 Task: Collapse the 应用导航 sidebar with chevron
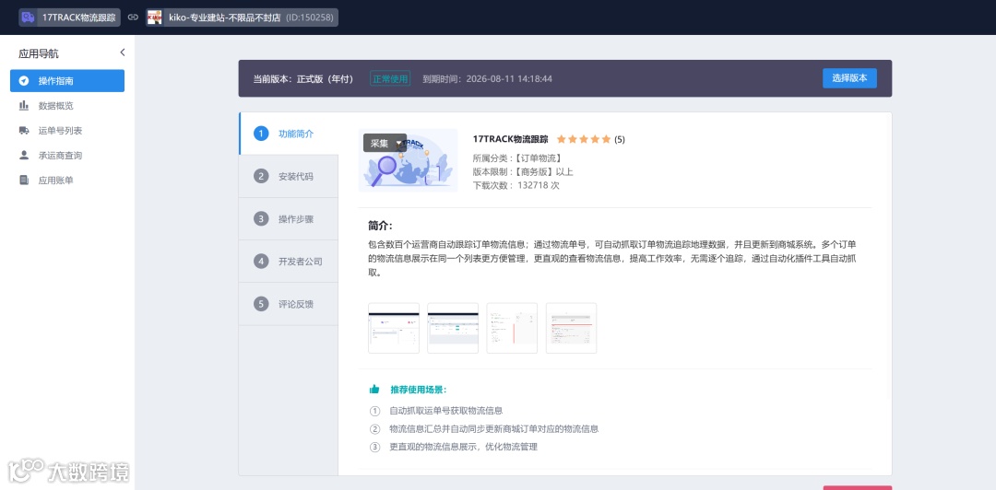123,52
